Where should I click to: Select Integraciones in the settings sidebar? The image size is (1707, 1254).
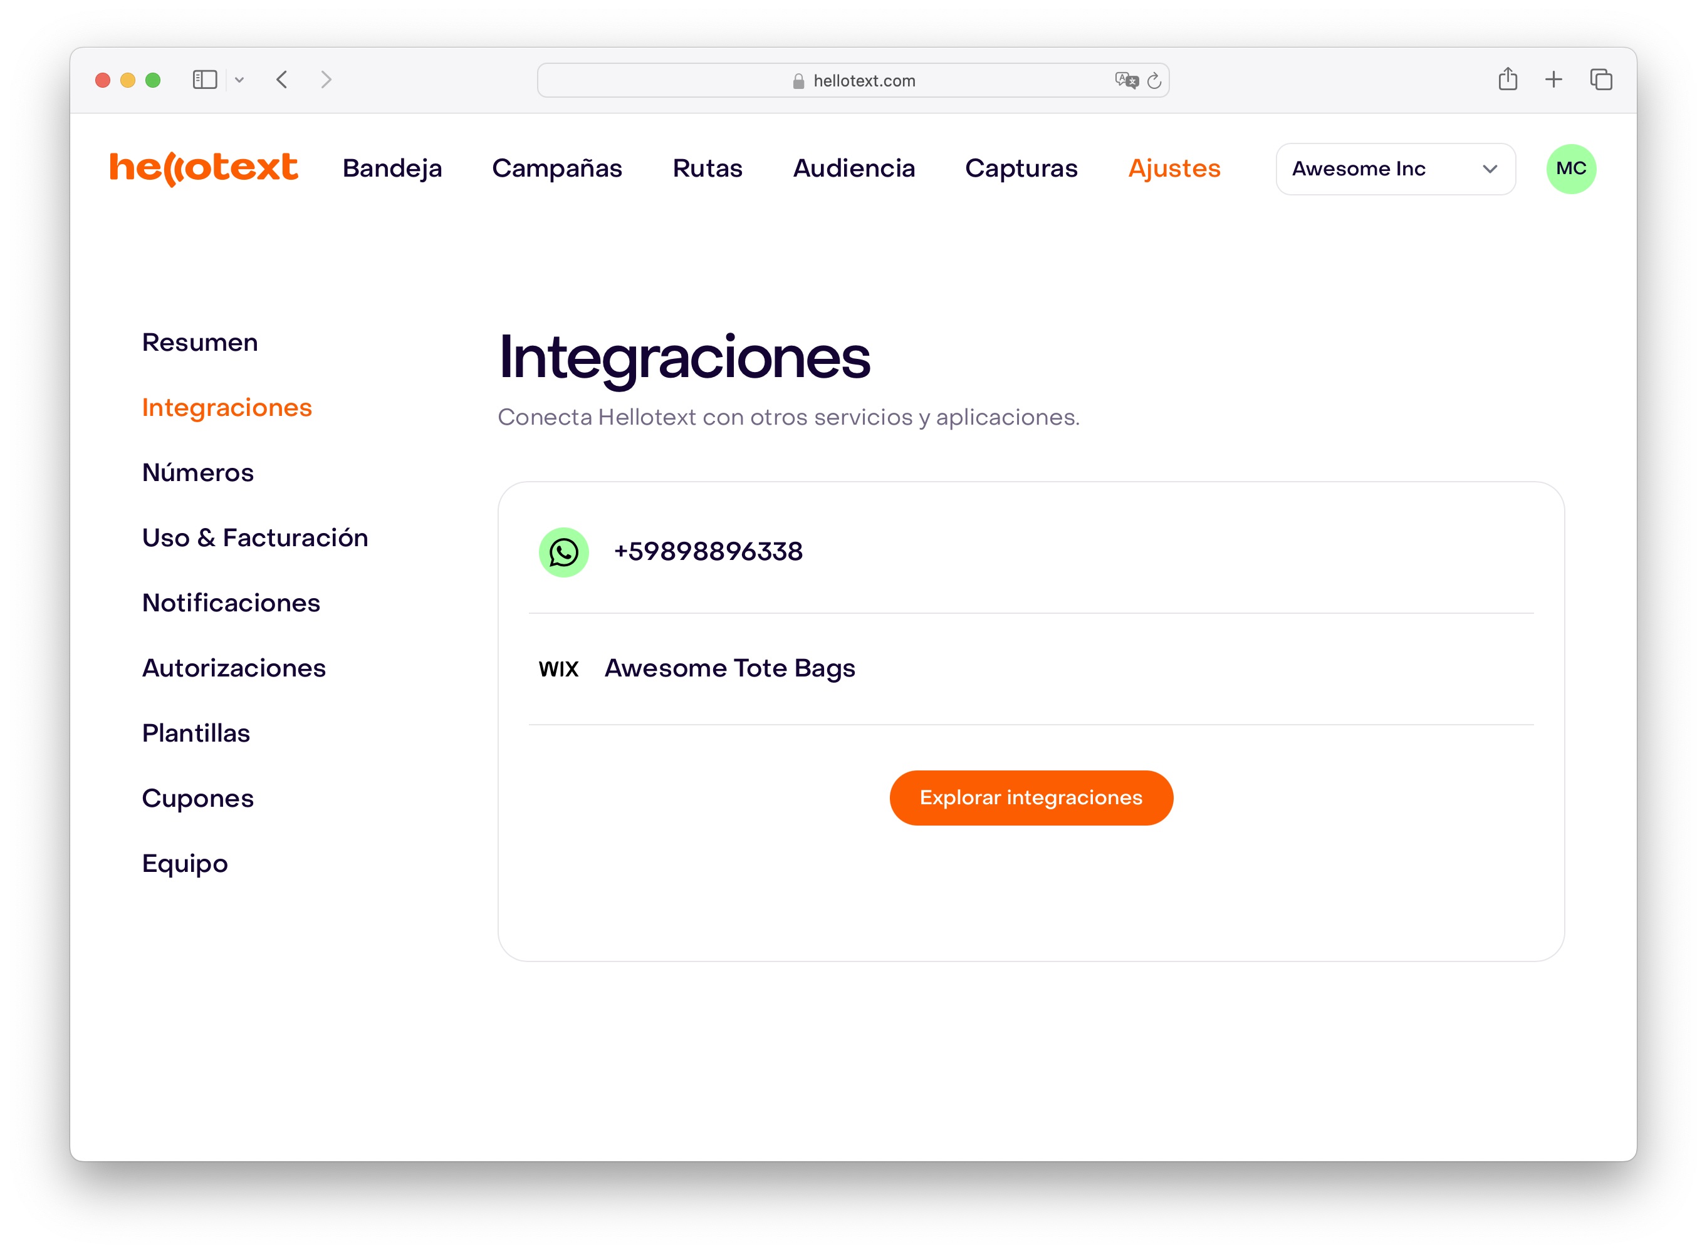pos(227,408)
